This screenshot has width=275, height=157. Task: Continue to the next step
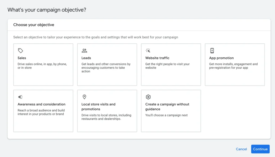coord(260,149)
